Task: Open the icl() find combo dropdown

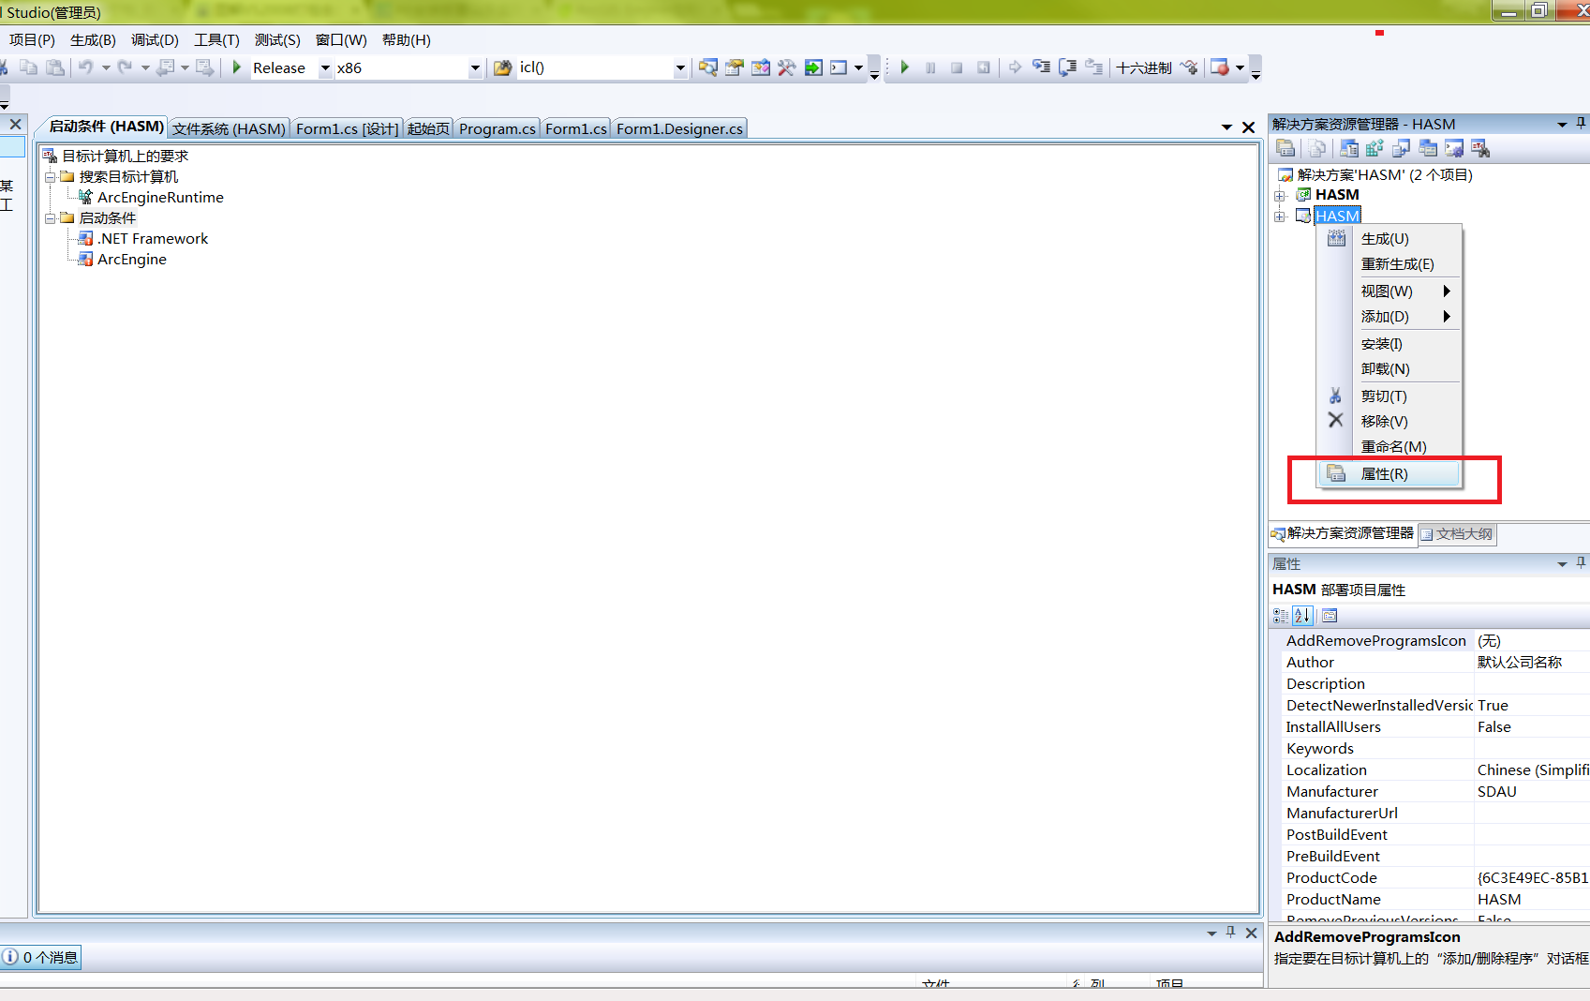Action: coord(680,67)
